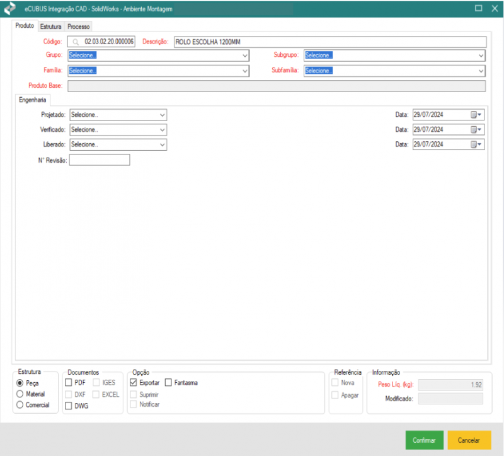This screenshot has width=504, height=456.
Task: Click the Modificado information field
Action: coord(450,399)
